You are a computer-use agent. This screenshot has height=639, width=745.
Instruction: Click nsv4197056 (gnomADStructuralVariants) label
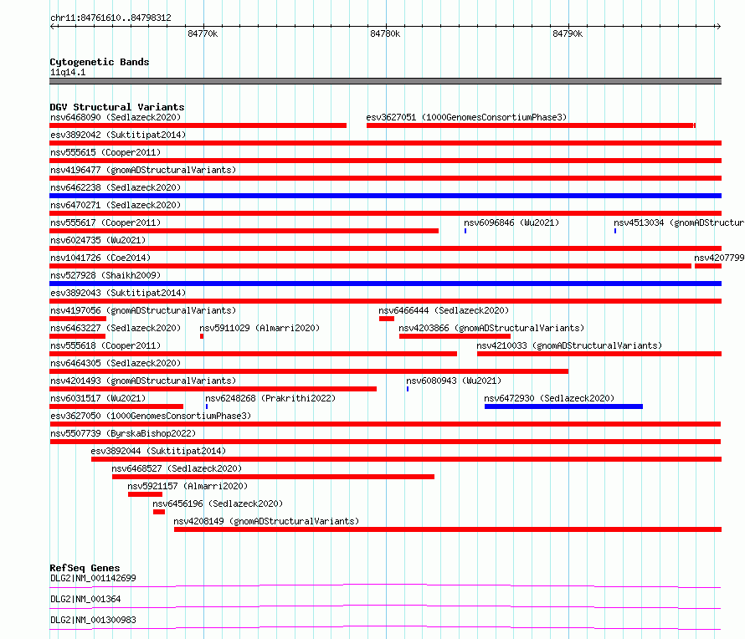[143, 310]
